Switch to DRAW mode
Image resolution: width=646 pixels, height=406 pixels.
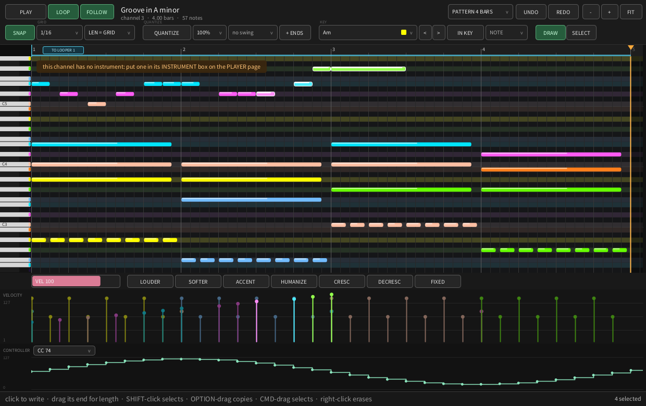pos(550,33)
